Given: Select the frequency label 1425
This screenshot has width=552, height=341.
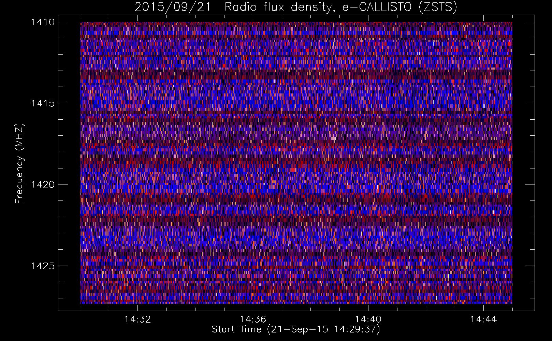Looking at the screenshot, I should [43, 266].
